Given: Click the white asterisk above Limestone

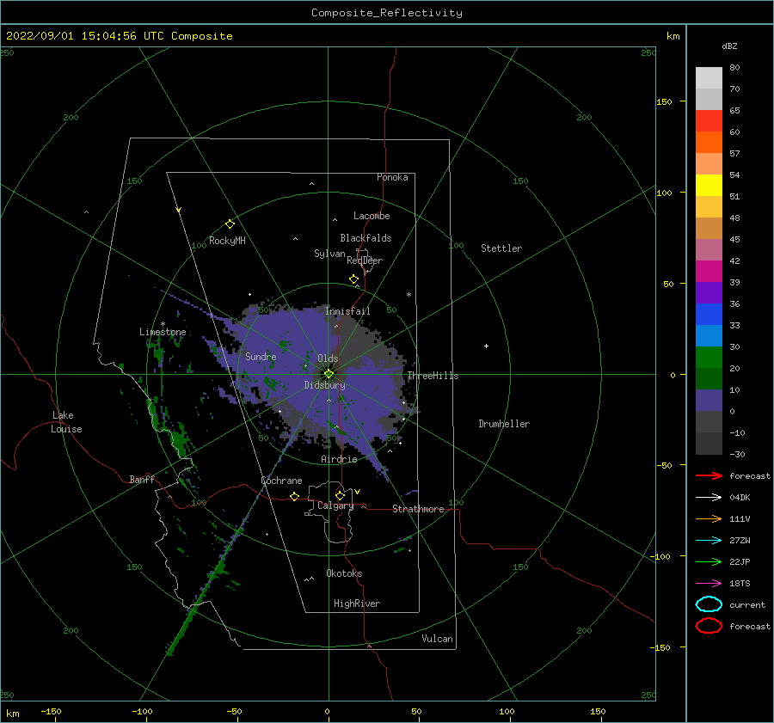Looking at the screenshot, I should [163, 324].
